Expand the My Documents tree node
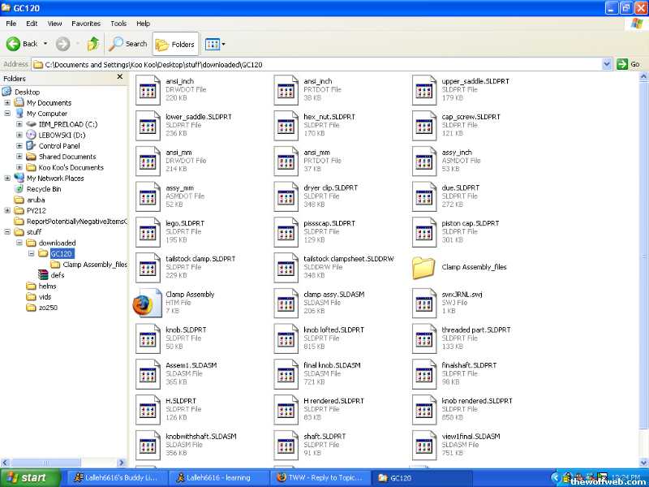 click(7, 103)
